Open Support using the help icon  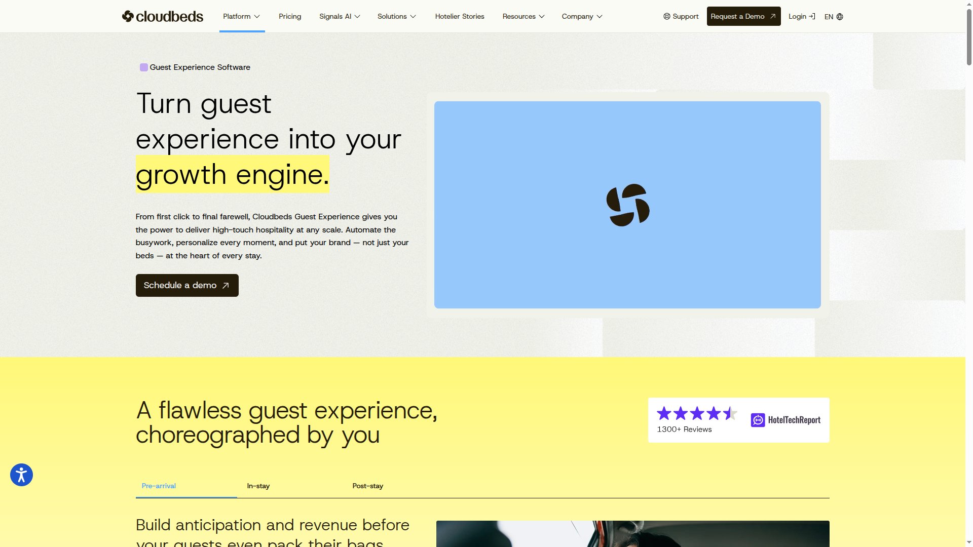[x=667, y=16]
